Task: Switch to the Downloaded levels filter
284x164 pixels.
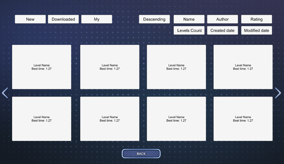Action: pos(64,19)
